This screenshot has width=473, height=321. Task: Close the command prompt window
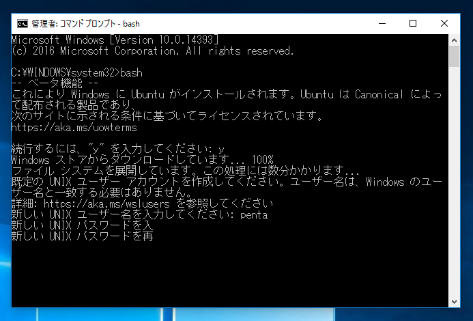[444, 23]
